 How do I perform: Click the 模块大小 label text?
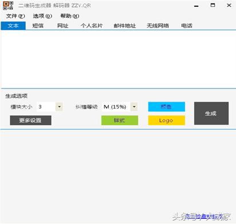coord(21,107)
